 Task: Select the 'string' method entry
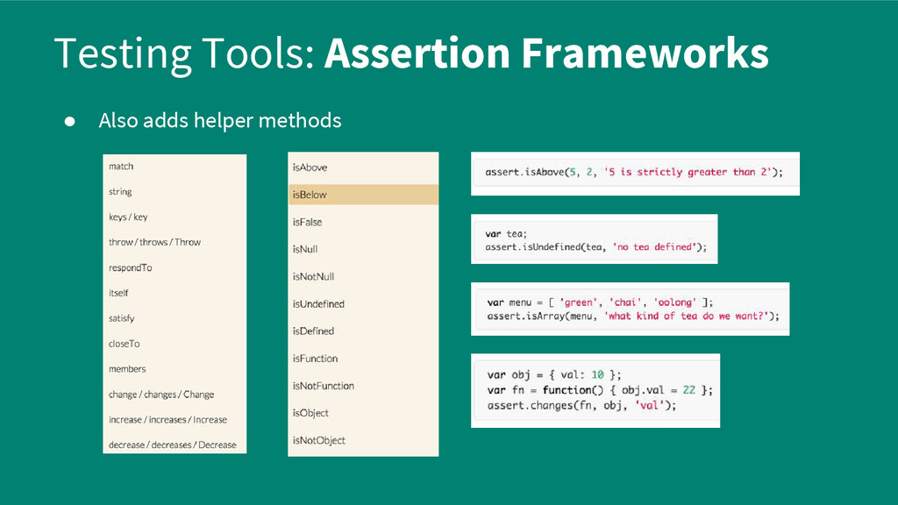(120, 191)
